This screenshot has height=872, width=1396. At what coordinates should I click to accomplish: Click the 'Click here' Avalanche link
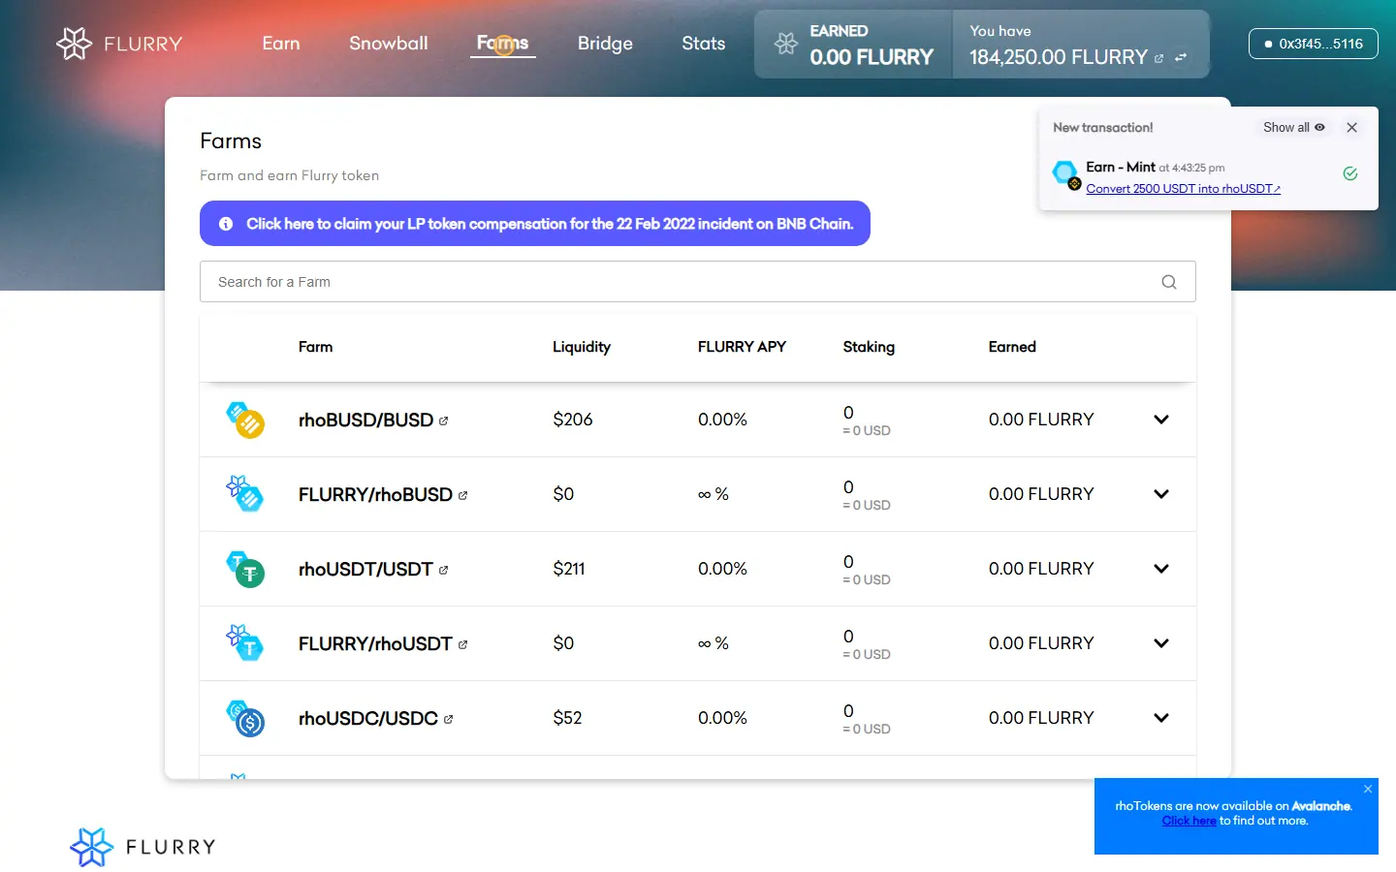(x=1189, y=821)
